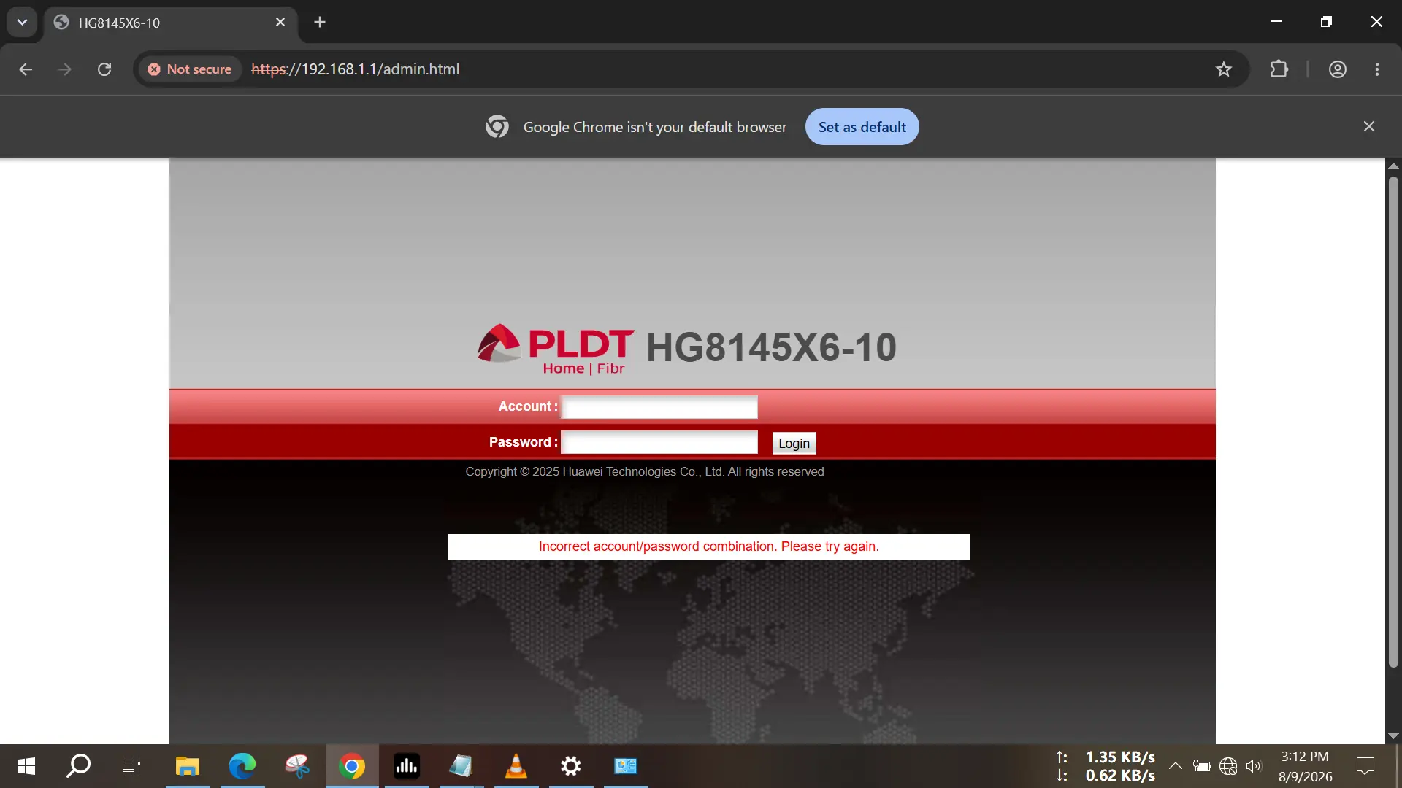1402x788 pixels.
Task: Open File Explorer from the taskbar
Action: point(188,766)
